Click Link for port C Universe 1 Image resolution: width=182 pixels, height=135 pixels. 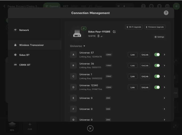tap(133, 76)
